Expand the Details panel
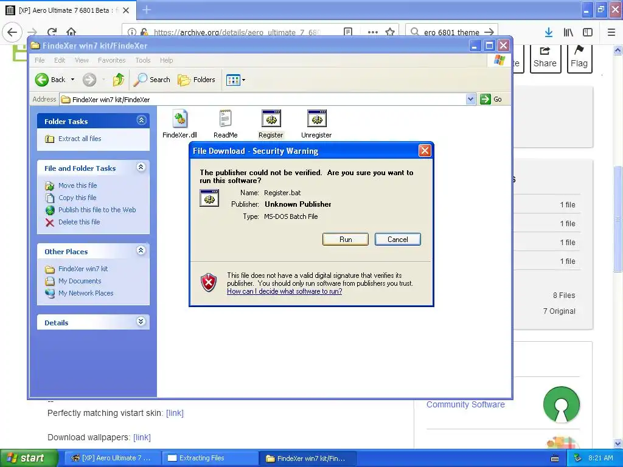This screenshot has width=623, height=467. (x=141, y=322)
